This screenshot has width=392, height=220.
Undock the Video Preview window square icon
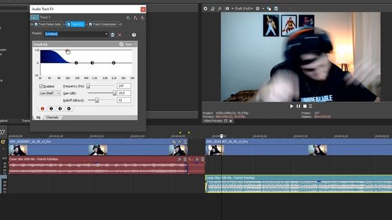(225, 121)
